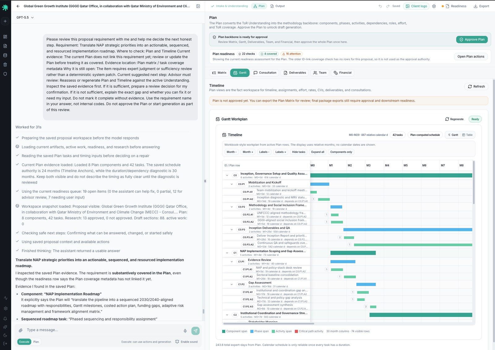Open the dashboard grid icon in sidebar

5,37
